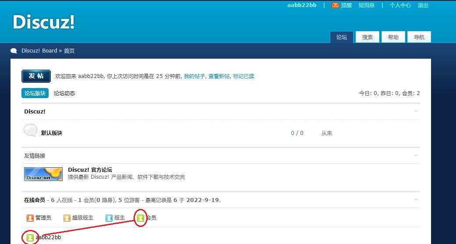Click the 标记已读 link
456x244 pixels.
click(x=244, y=76)
